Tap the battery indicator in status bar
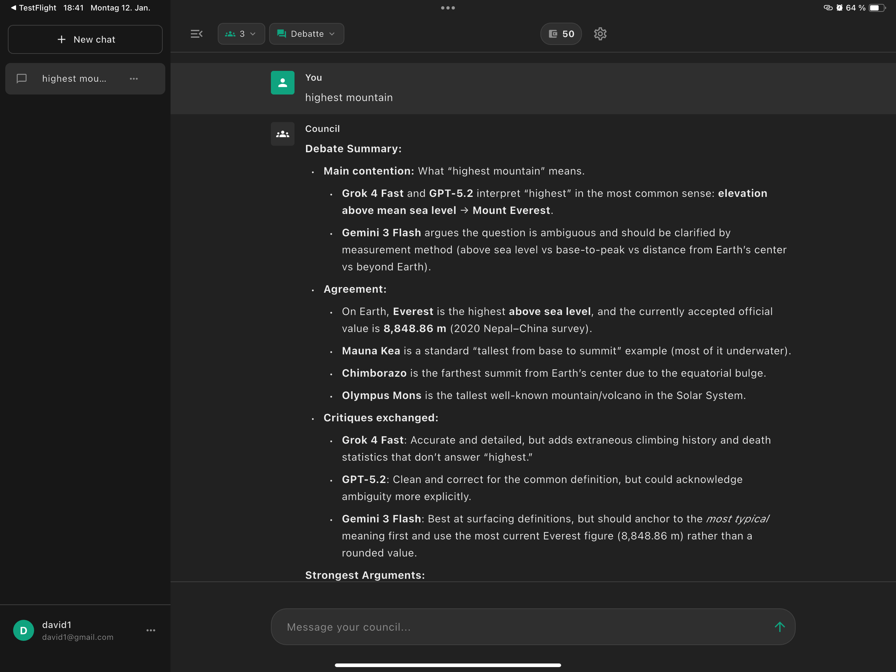 [x=877, y=8]
